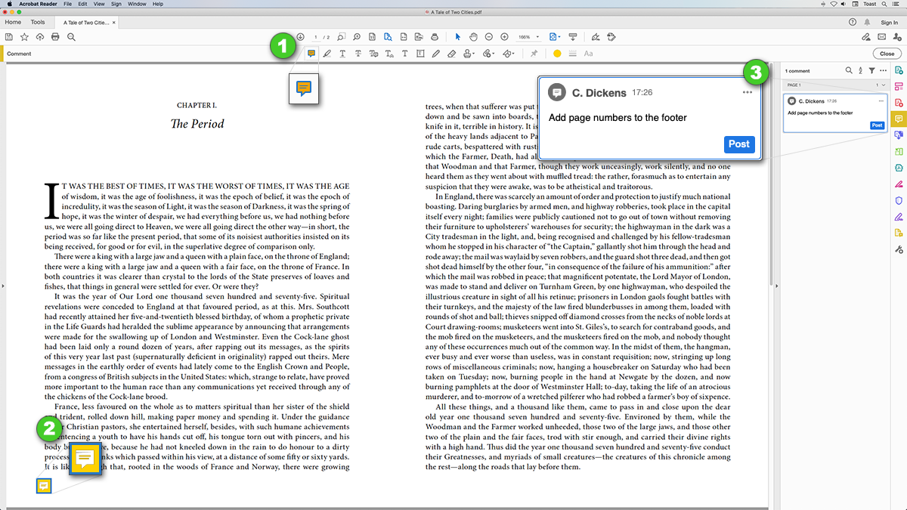Activate the Hand pan tool
The width and height of the screenshot is (907, 510).
click(473, 37)
